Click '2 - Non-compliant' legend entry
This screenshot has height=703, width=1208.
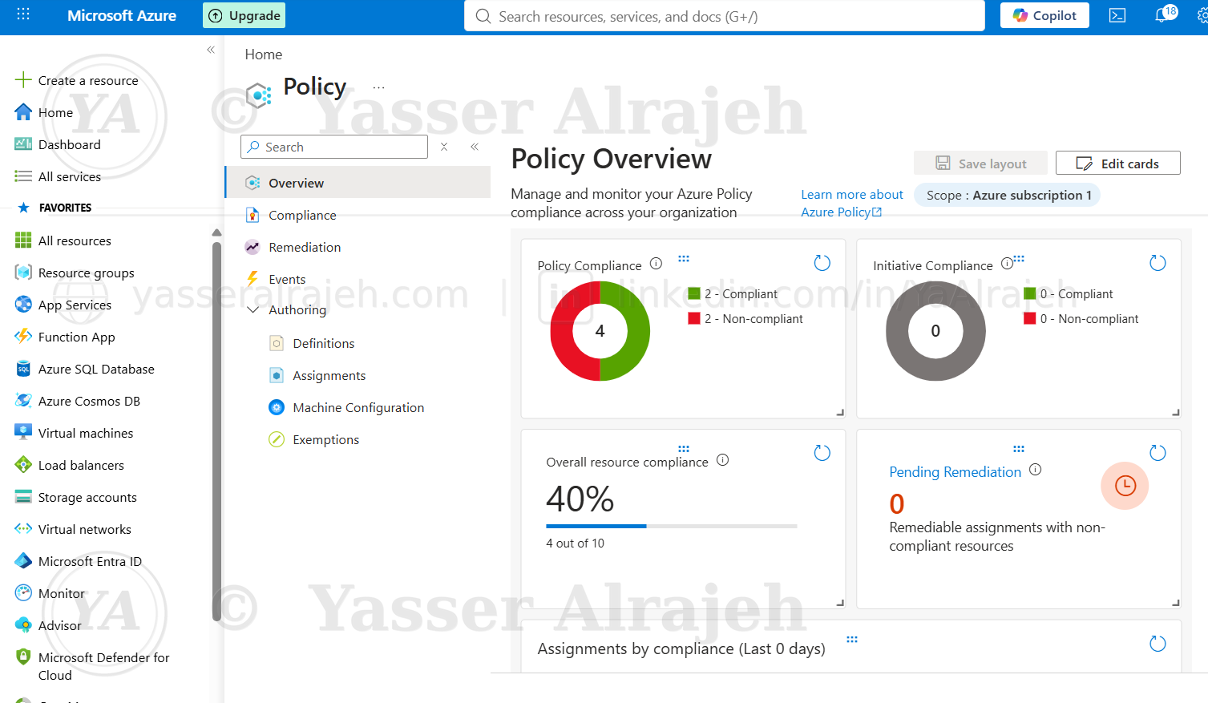[x=745, y=318]
